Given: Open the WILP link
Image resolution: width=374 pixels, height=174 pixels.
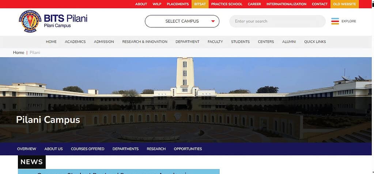Looking at the screenshot, I should click(157, 4).
